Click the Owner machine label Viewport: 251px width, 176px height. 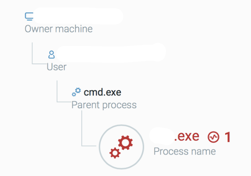(59, 29)
